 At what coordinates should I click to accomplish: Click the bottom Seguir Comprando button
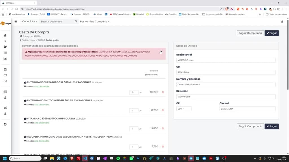point(251,126)
